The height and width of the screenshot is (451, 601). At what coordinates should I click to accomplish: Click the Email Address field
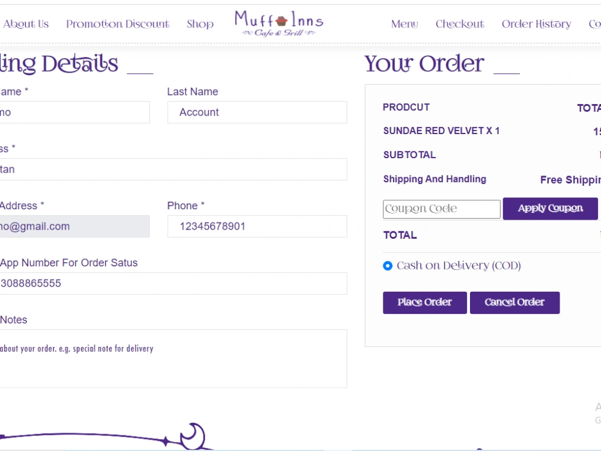tap(75, 226)
